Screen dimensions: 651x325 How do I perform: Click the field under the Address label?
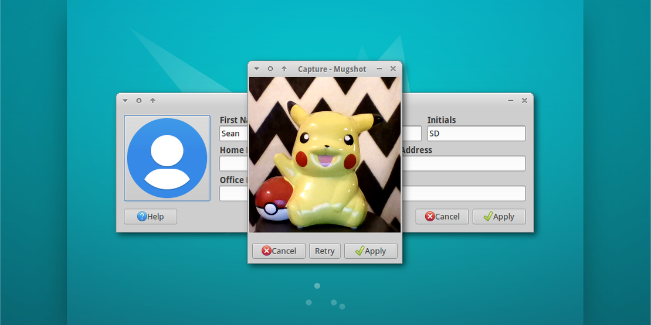click(x=463, y=163)
